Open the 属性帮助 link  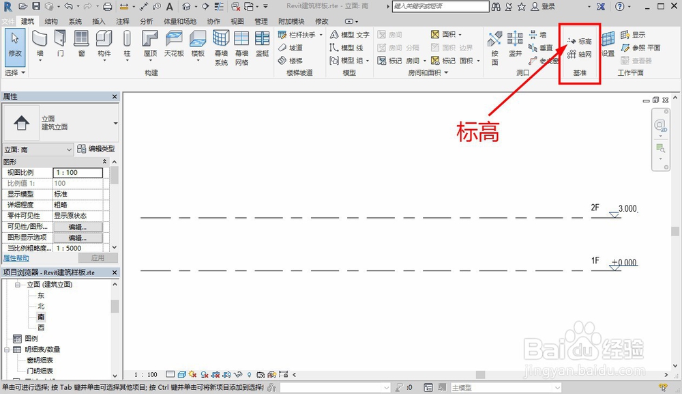(x=16, y=257)
